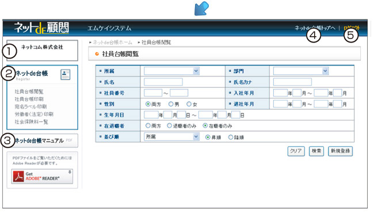The width and height of the screenshot is (374, 220).
Task: Click the 新規登録 button
Action: click(x=341, y=151)
